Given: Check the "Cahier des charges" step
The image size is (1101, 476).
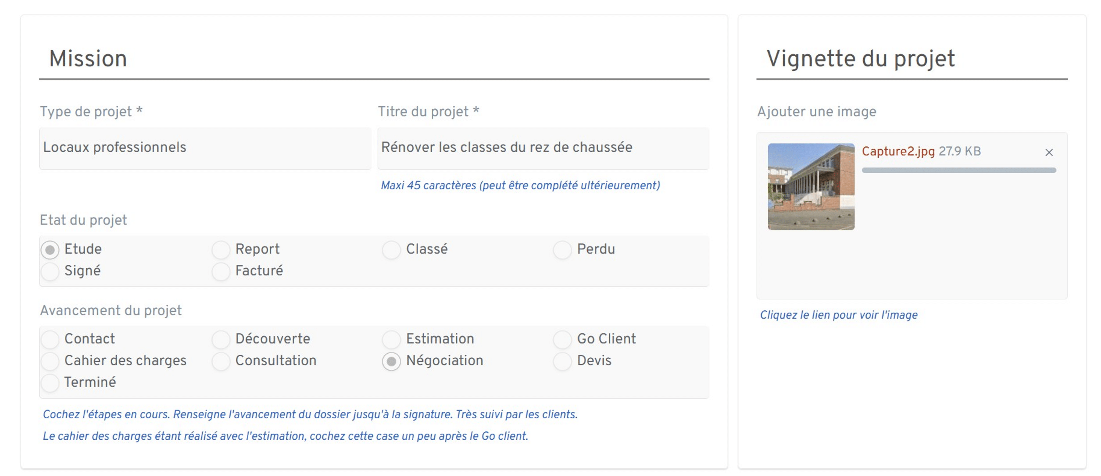Looking at the screenshot, I should pos(50,361).
